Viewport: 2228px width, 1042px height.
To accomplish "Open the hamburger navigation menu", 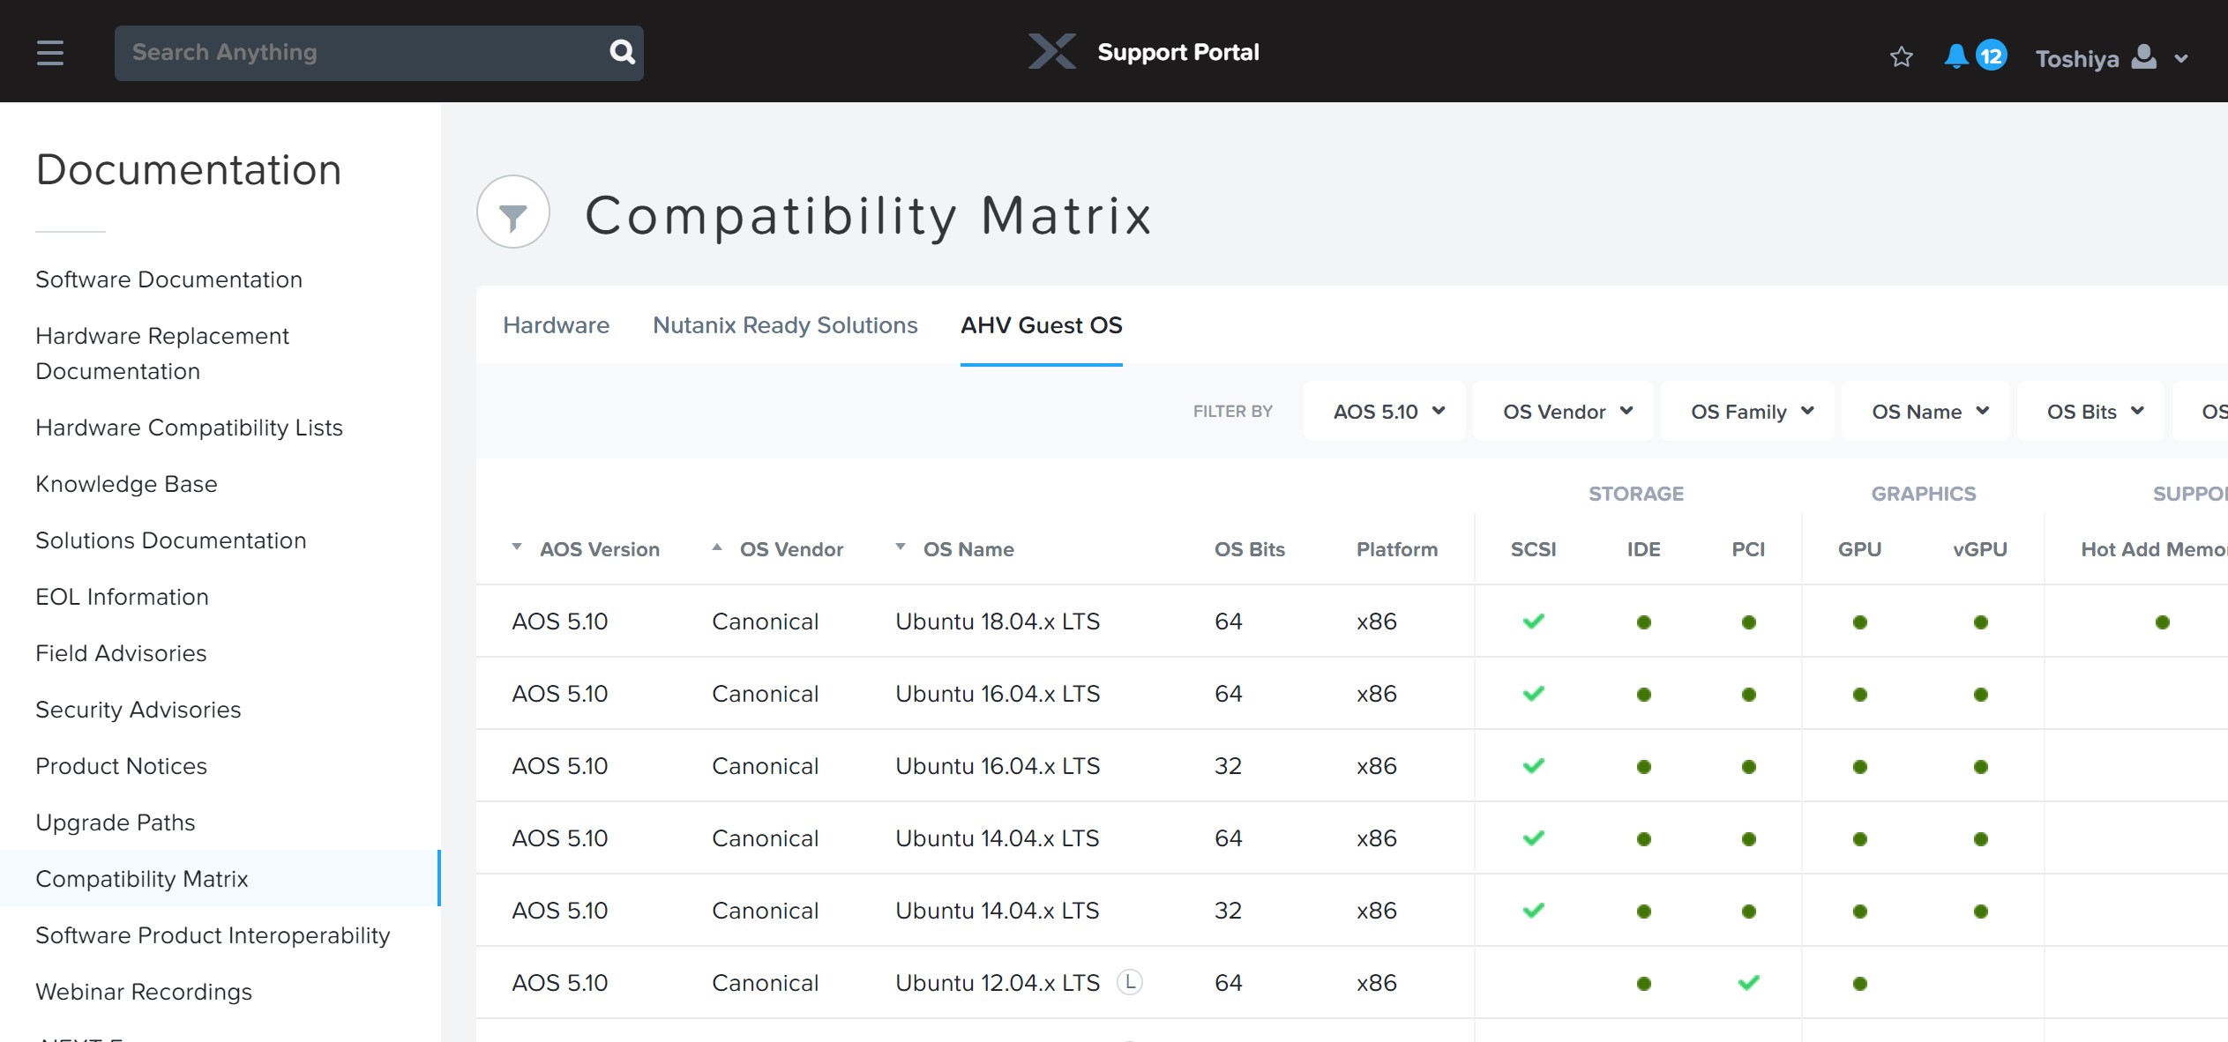I will coord(50,53).
